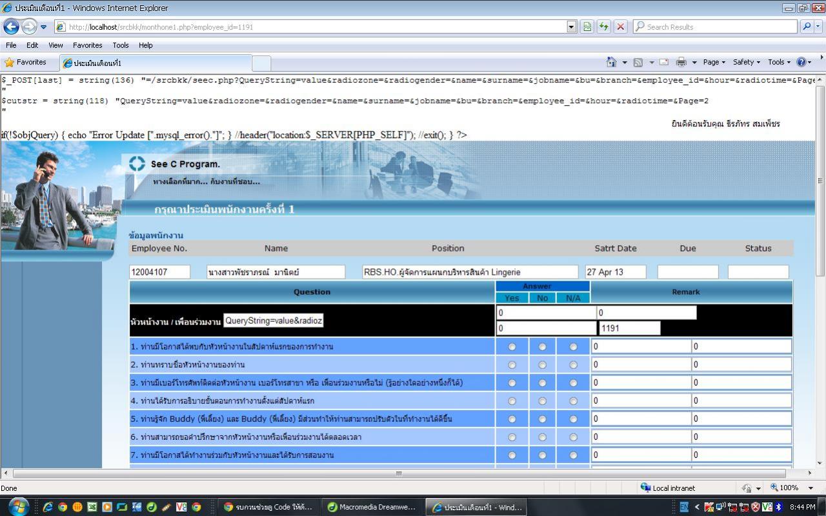
Task: Launch Internet Explorer from quick launch
Action: point(48,507)
